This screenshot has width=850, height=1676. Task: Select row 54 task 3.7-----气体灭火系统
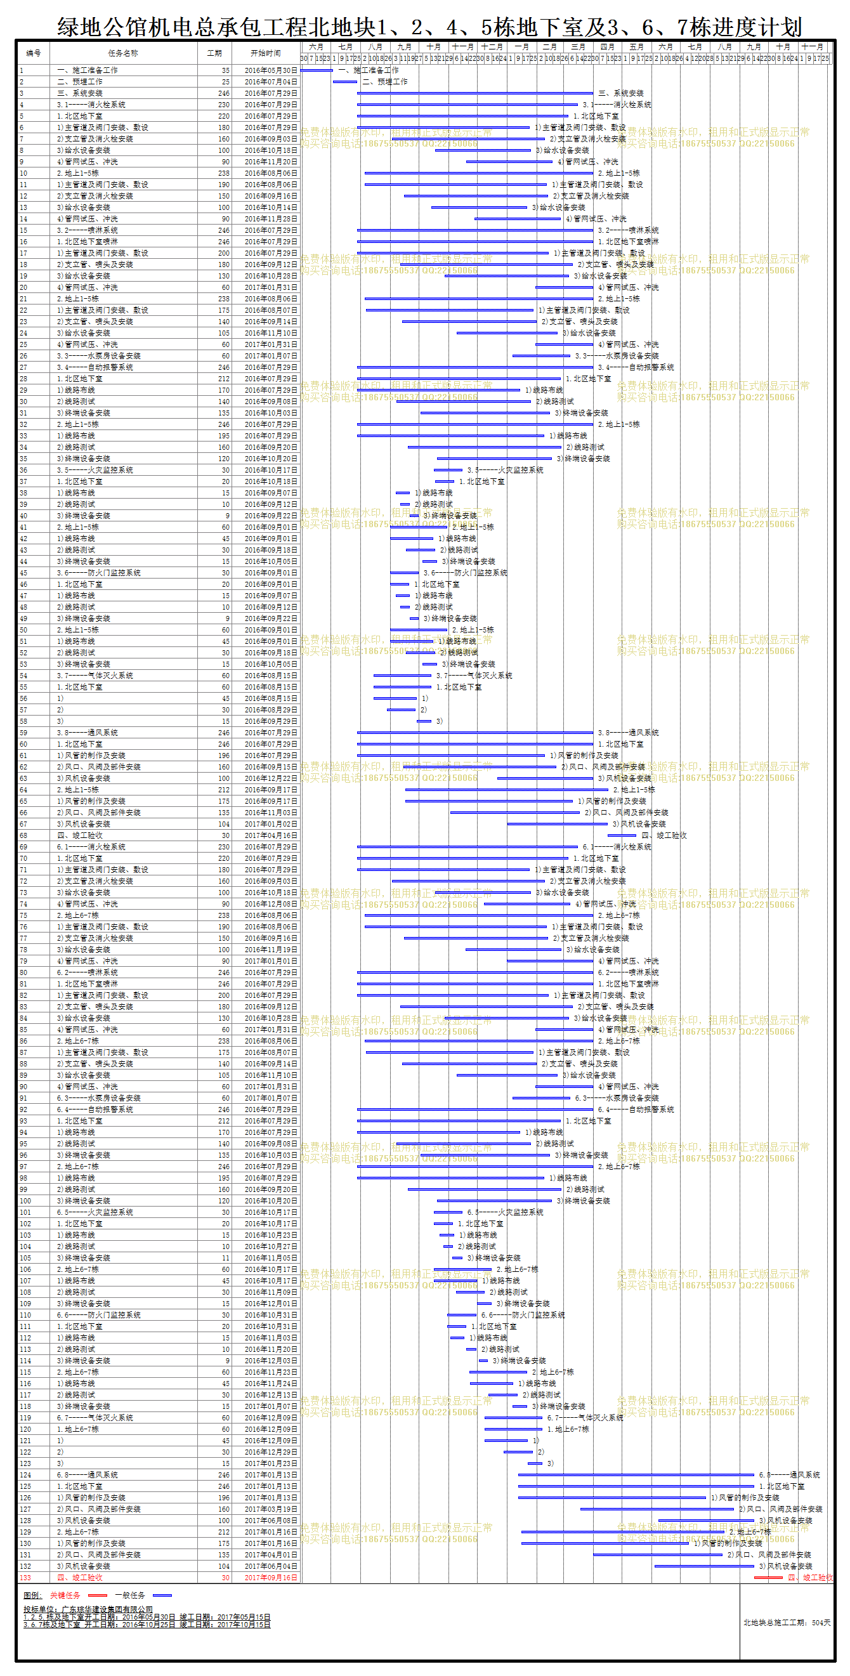pos(96,676)
